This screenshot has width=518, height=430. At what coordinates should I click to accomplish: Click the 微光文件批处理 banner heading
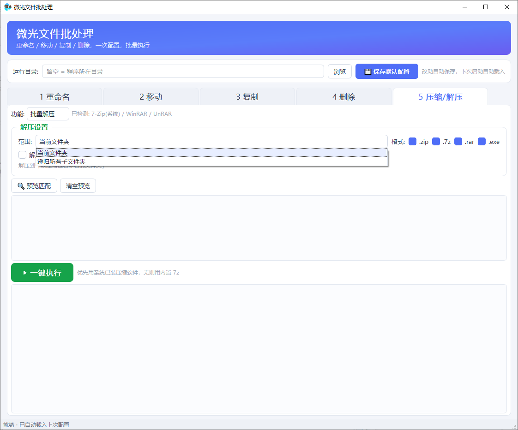(x=55, y=33)
